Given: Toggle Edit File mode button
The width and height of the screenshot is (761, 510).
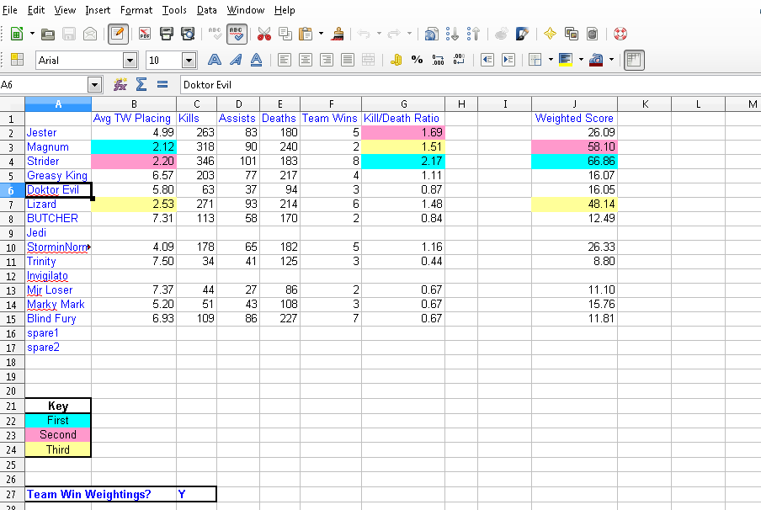Looking at the screenshot, I should pos(118,34).
